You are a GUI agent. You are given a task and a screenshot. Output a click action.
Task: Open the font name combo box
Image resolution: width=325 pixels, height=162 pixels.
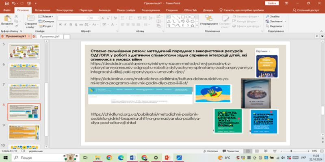click(x=74, y=18)
